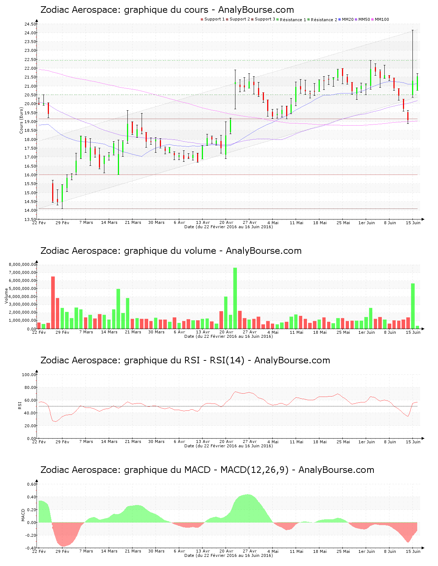Click the date range caption under RSI chart
The image size is (438, 566).
[228, 446]
